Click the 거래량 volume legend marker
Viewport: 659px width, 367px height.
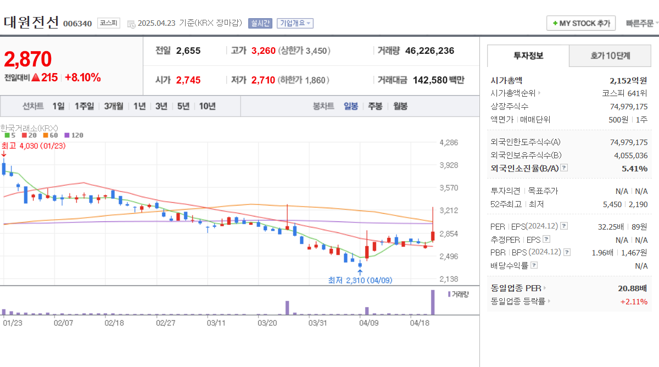pyautogui.click(x=459, y=294)
